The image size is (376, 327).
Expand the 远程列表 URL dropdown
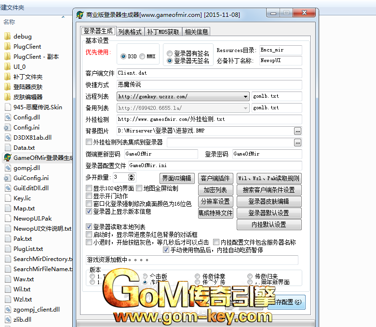click(x=245, y=96)
